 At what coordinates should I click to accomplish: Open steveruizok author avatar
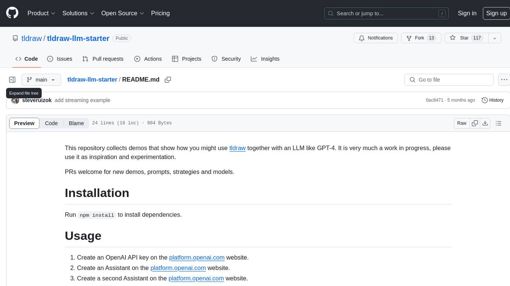click(15, 100)
